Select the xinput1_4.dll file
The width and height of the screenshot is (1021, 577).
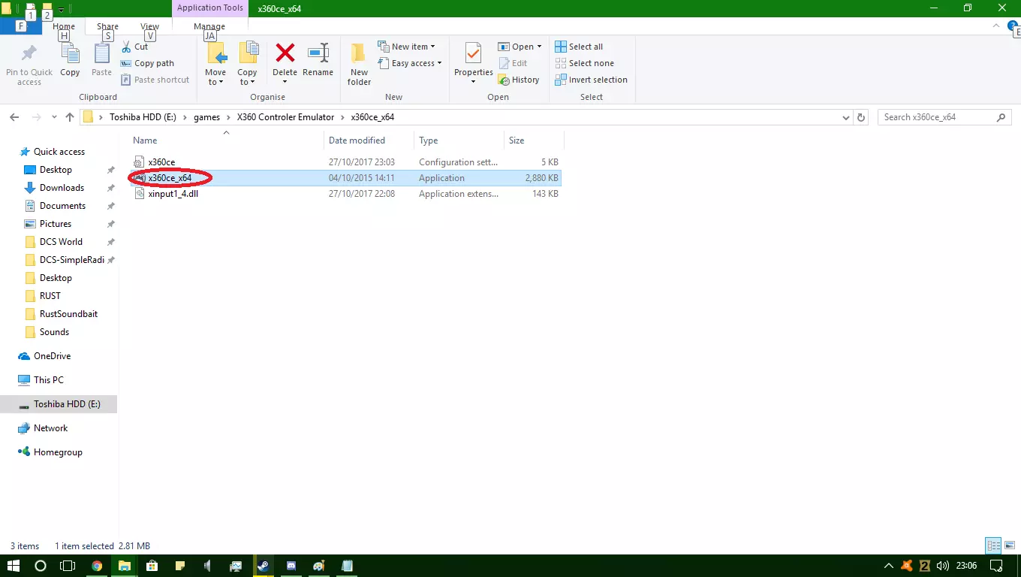point(345,194)
